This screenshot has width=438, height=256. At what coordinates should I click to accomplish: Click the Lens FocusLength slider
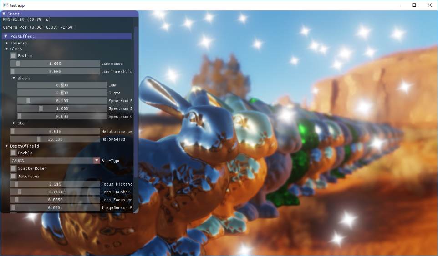pos(55,200)
